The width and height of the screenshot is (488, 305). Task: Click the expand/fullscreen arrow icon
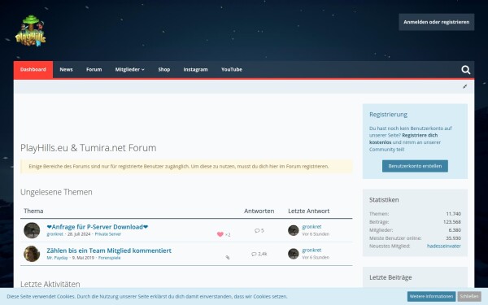point(464,86)
